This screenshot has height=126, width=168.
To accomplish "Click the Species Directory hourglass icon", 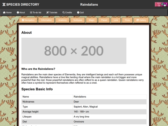I will (x=4, y=4).
